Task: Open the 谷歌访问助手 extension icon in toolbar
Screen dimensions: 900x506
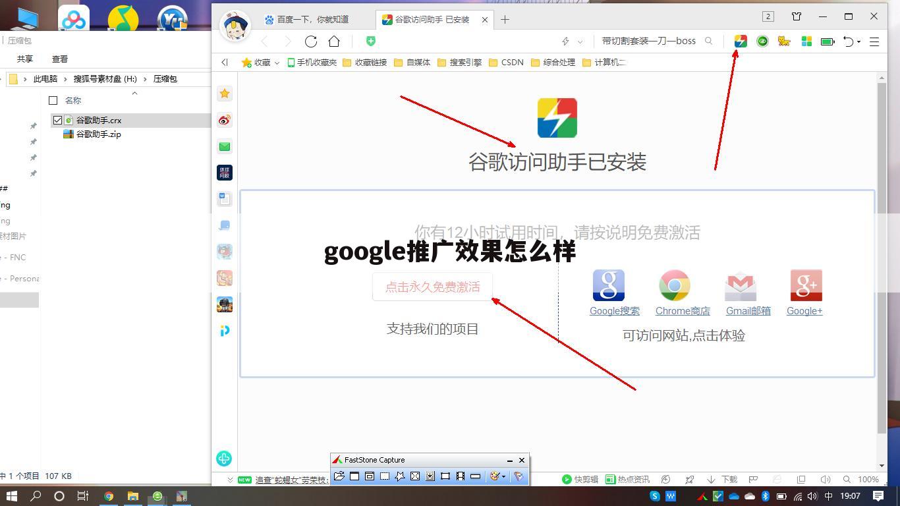Action: click(740, 41)
